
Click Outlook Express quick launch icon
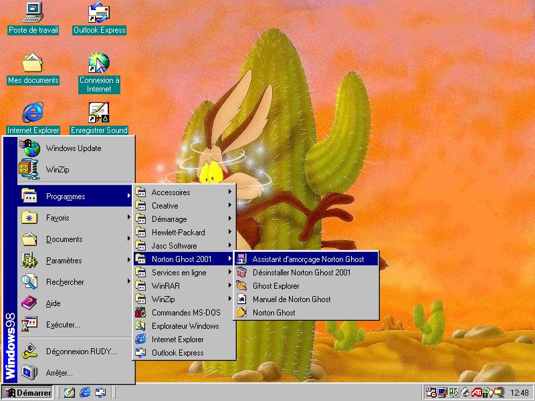[x=100, y=392]
